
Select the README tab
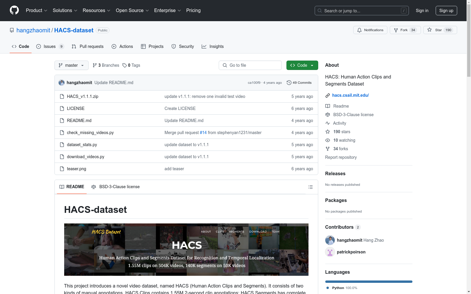pos(72,187)
